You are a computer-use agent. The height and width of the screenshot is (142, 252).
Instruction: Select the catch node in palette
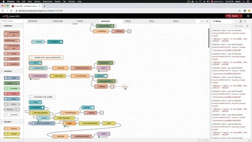tap(12, 94)
